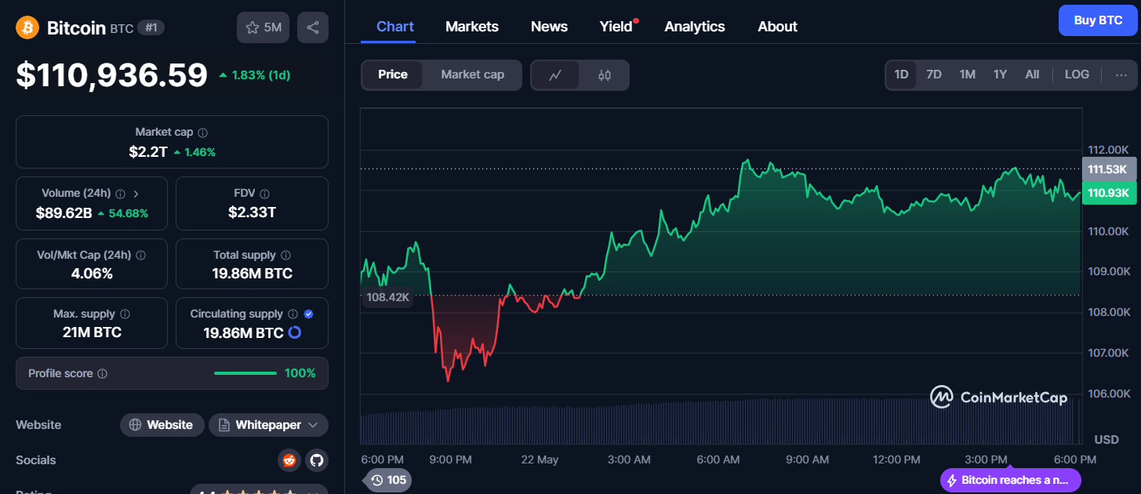Click the Profile score 100% progress bar
Screen dimensions: 1141x494
point(245,373)
